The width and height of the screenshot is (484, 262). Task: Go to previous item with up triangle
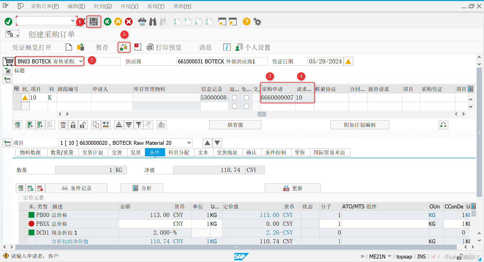point(207,143)
